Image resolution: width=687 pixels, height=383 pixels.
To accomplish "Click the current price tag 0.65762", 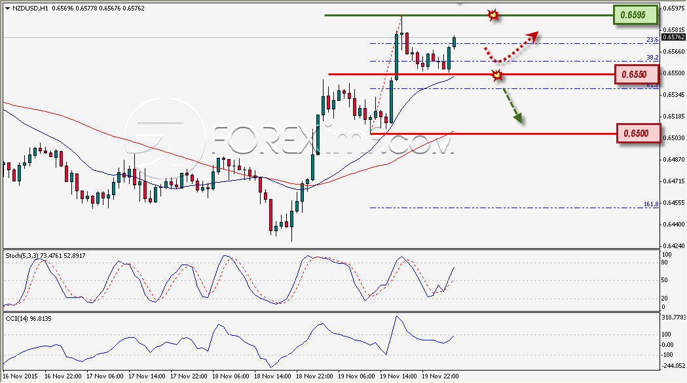I will [x=673, y=37].
